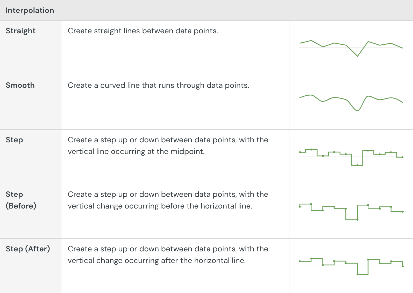This screenshot has width=413, height=293.
Task: Open the Step interpolation chart preview
Action: point(351,157)
